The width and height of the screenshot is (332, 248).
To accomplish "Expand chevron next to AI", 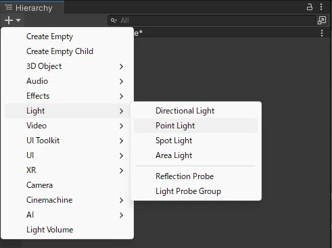I will 121,215.
